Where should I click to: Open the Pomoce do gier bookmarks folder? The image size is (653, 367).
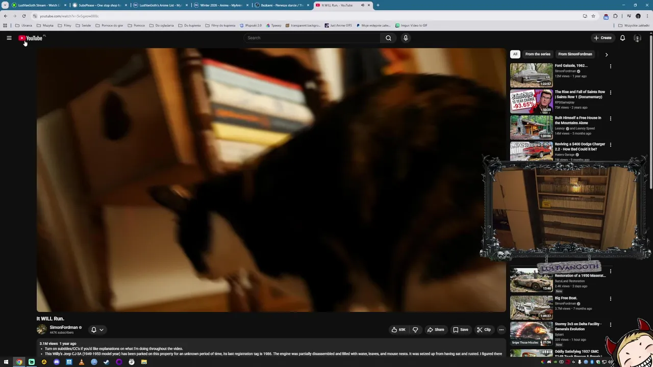(x=109, y=25)
